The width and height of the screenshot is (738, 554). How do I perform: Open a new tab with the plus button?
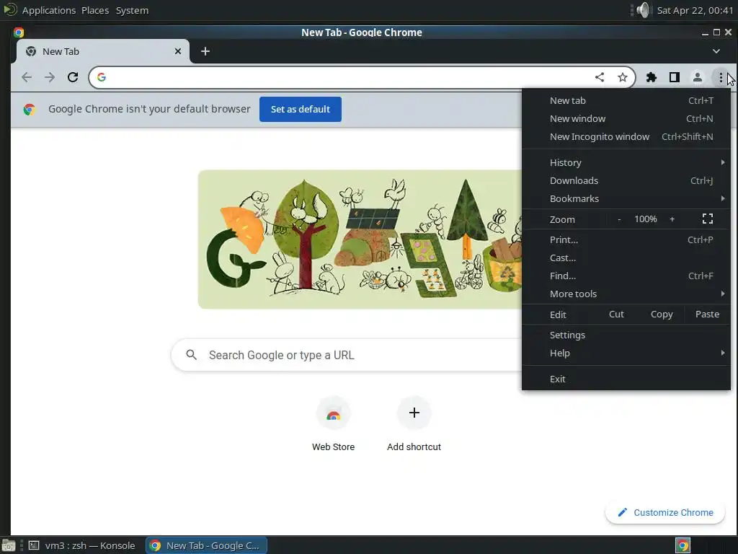[x=205, y=51]
